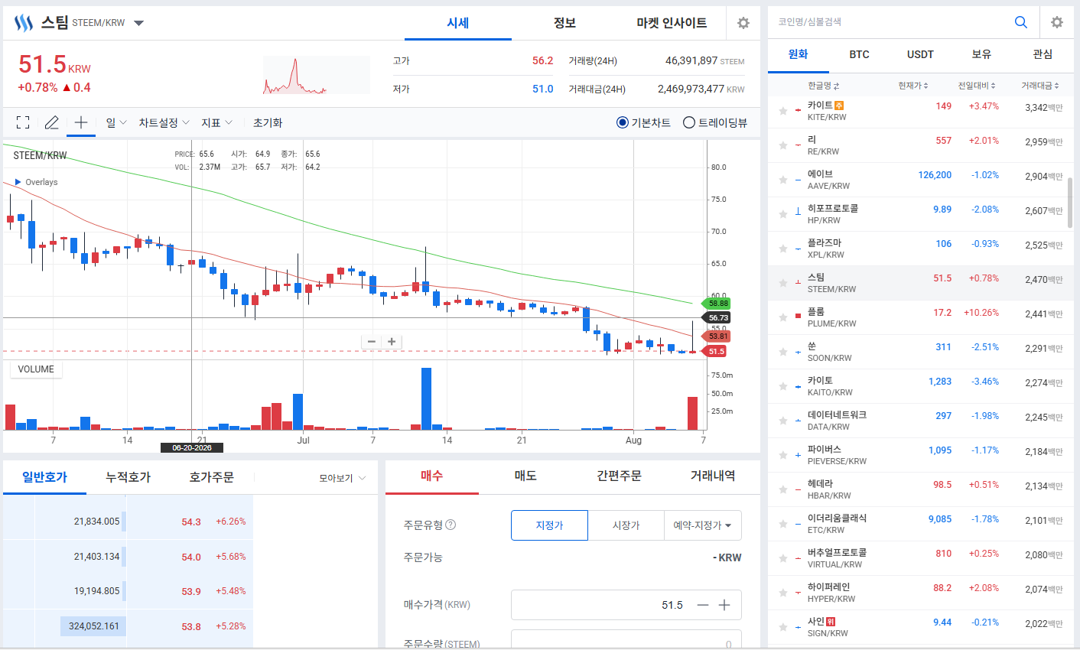Open the 관심 favorites tab
This screenshot has width=1080, height=650.
click(x=1043, y=54)
